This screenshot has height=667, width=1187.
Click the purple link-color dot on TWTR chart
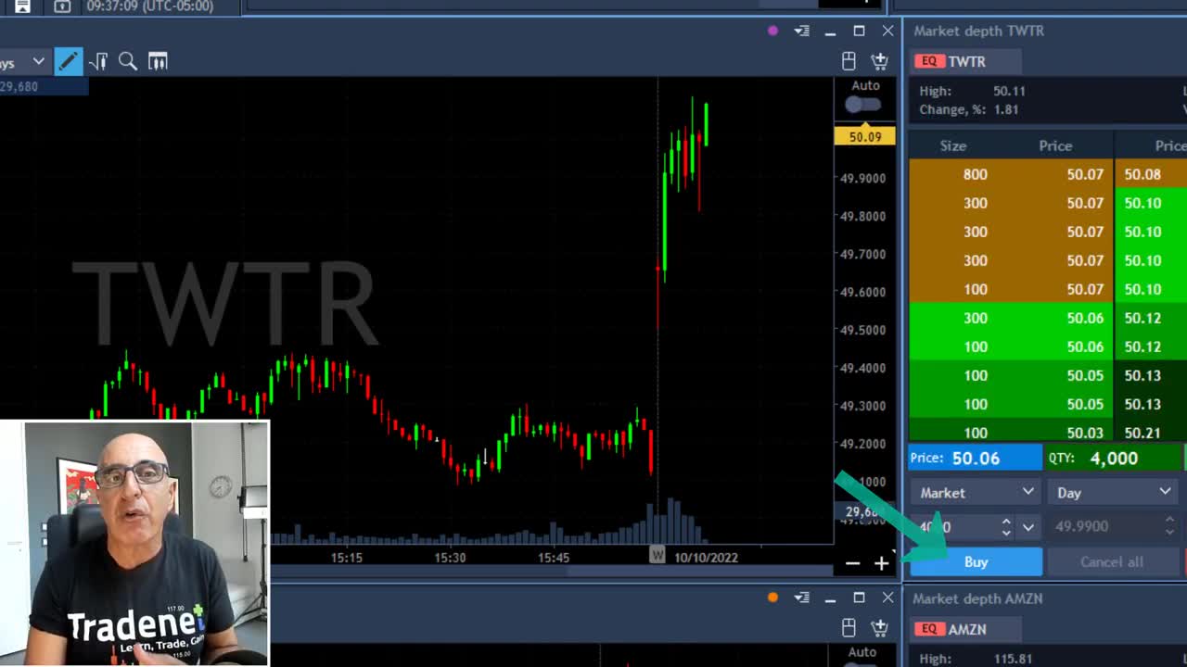(772, 31)
